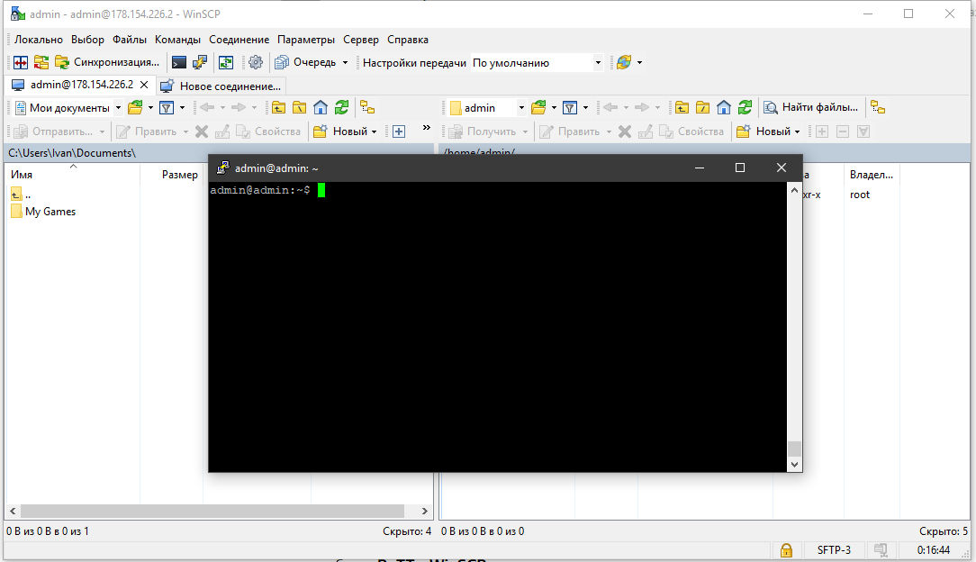Click the Compare directories icon in main toolbar

point(21,62)
